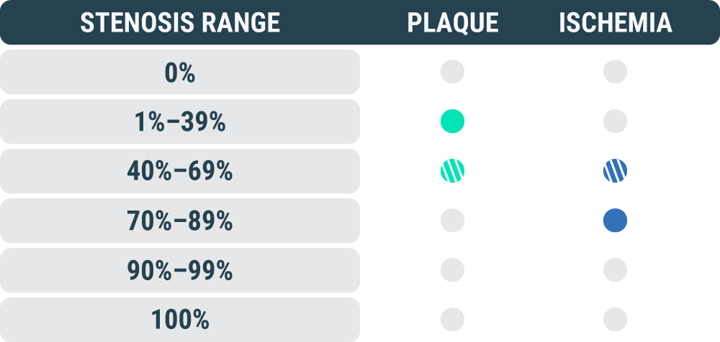Click striped blue Ischemia dot for 40%–69%
The image size is (720, 342).
coord(615,171)
